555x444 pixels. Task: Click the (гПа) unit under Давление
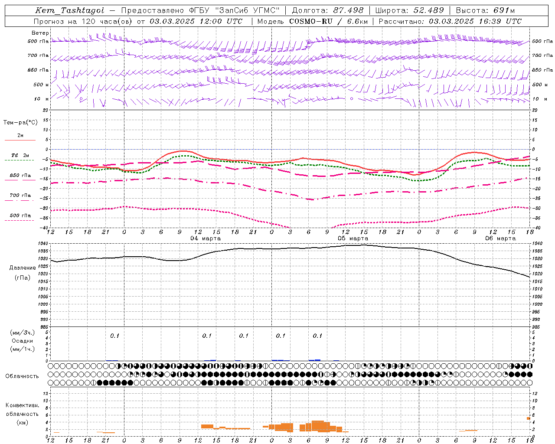coord(23,277)
